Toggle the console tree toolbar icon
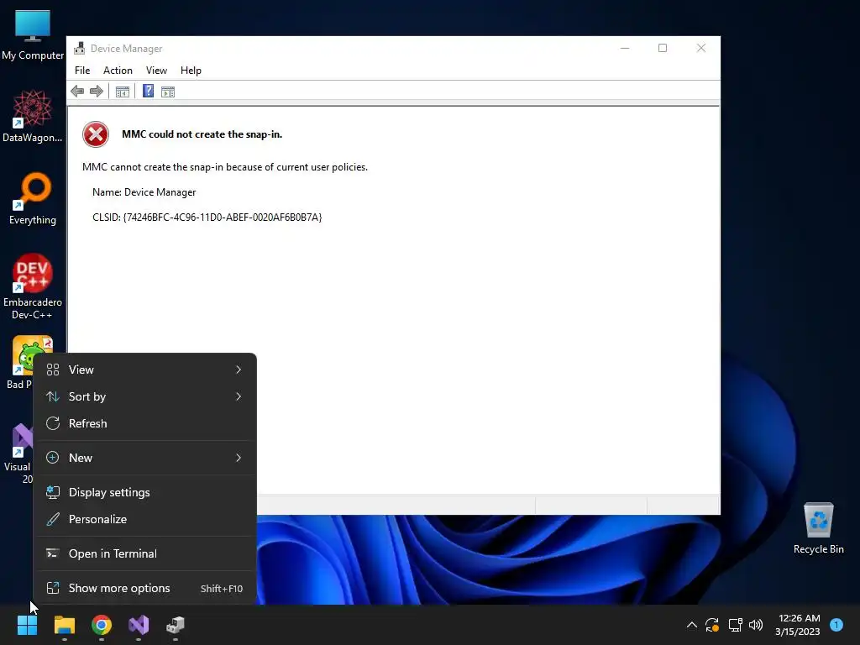 pyautogui.click(x=123, y=92)
